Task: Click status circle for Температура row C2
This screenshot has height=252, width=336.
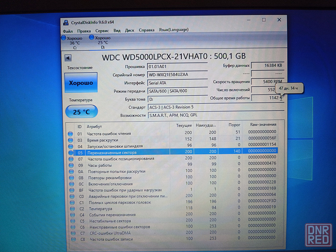Action: 73,209
